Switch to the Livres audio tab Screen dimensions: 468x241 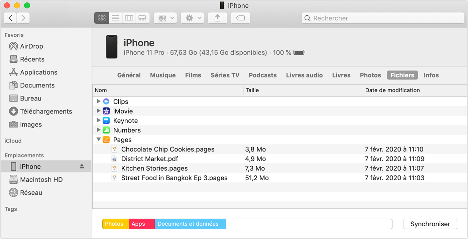click(304, 75)
